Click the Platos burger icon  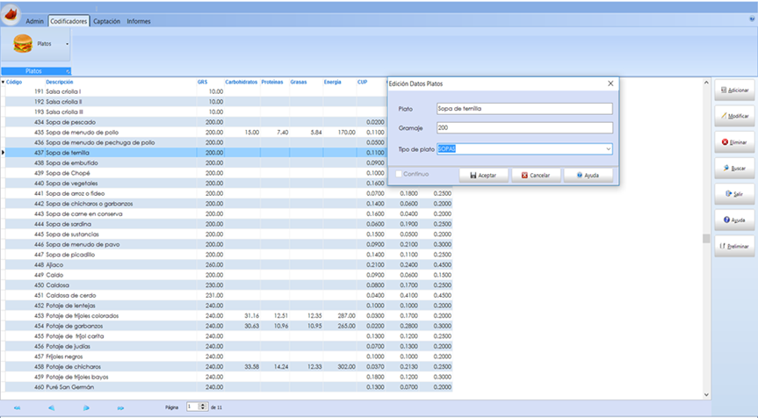[x=23, y=43]
